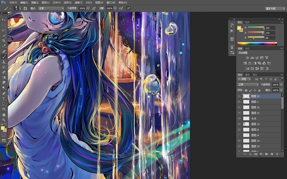Open the Brush panel toggle in options bar

pos(25,8)
